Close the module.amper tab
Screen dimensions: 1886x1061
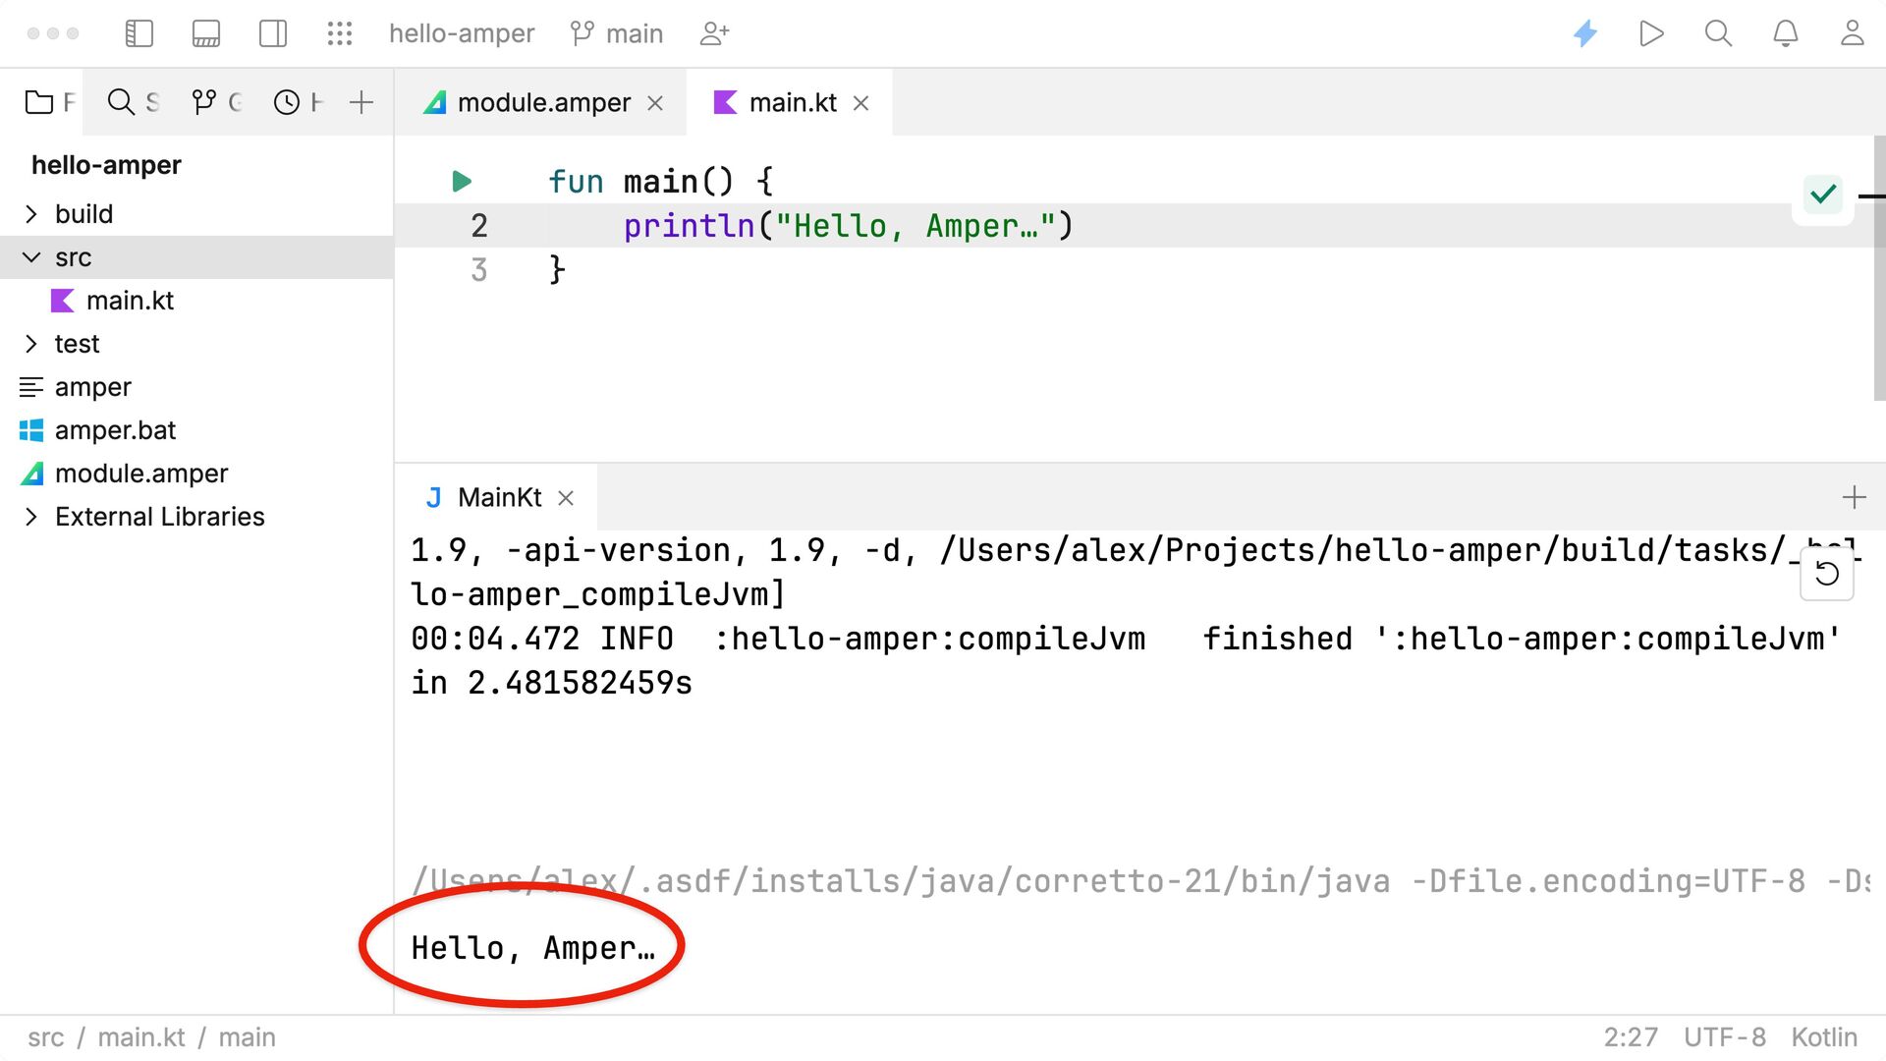[655, 103]
